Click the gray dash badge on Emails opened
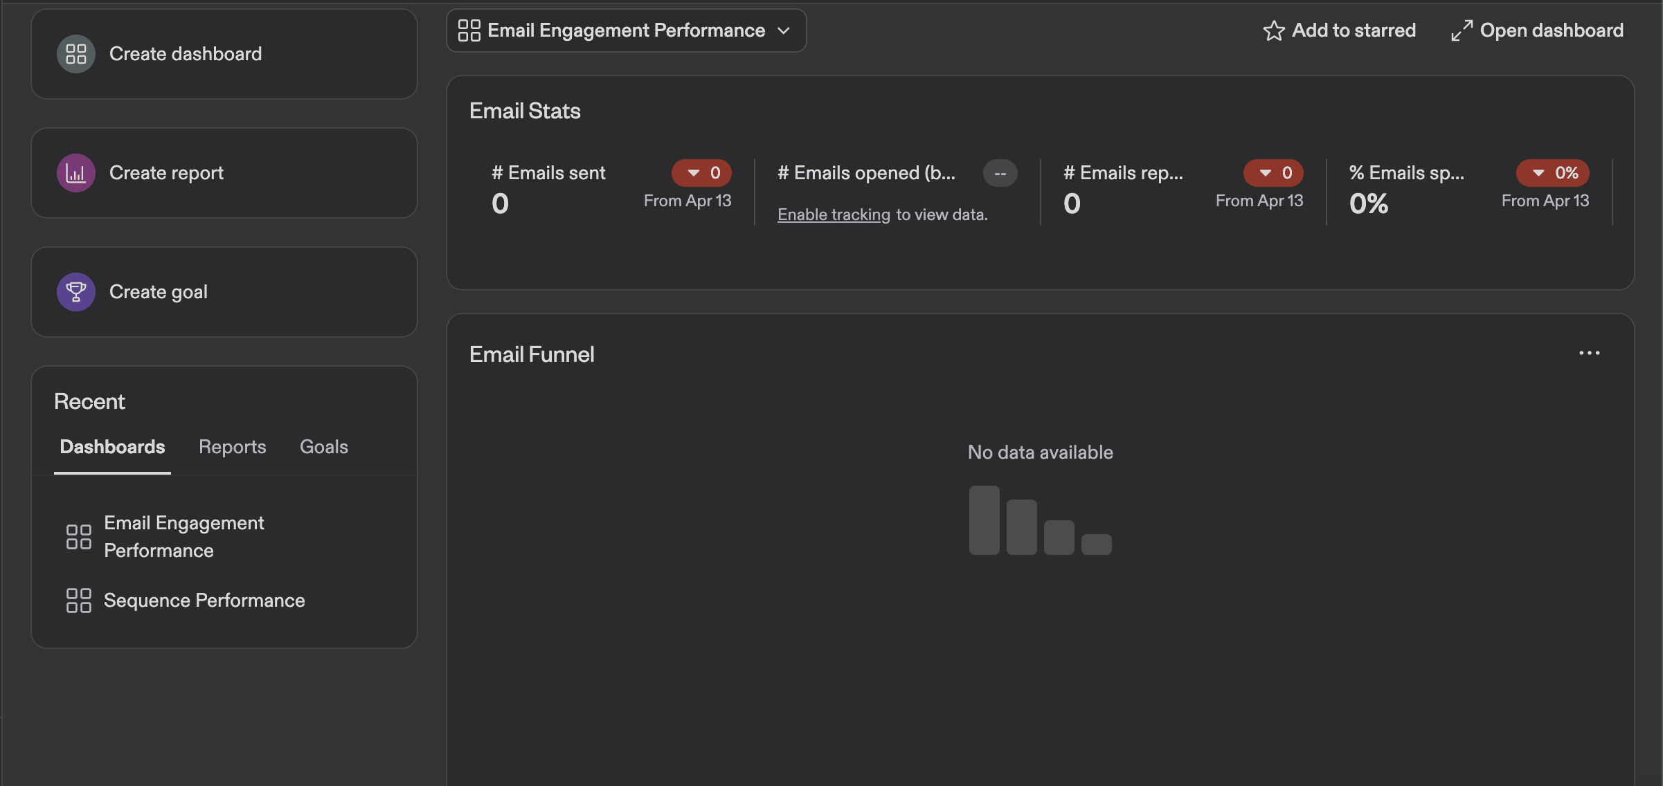This screenshot has height=786, width=1663. [1000, 172]
